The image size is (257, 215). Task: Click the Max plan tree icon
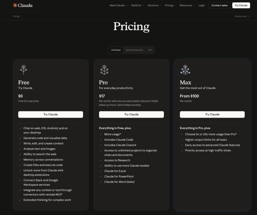pos(185,70)
